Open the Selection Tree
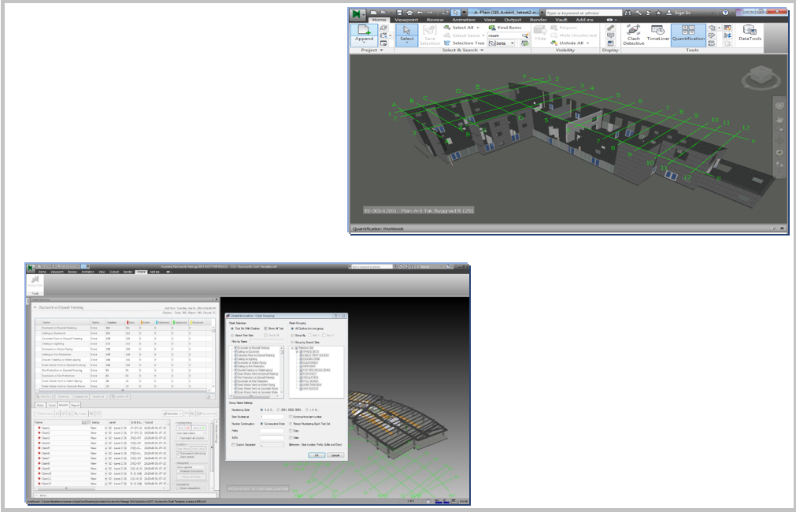796x512 pixels. click(464, 43)
